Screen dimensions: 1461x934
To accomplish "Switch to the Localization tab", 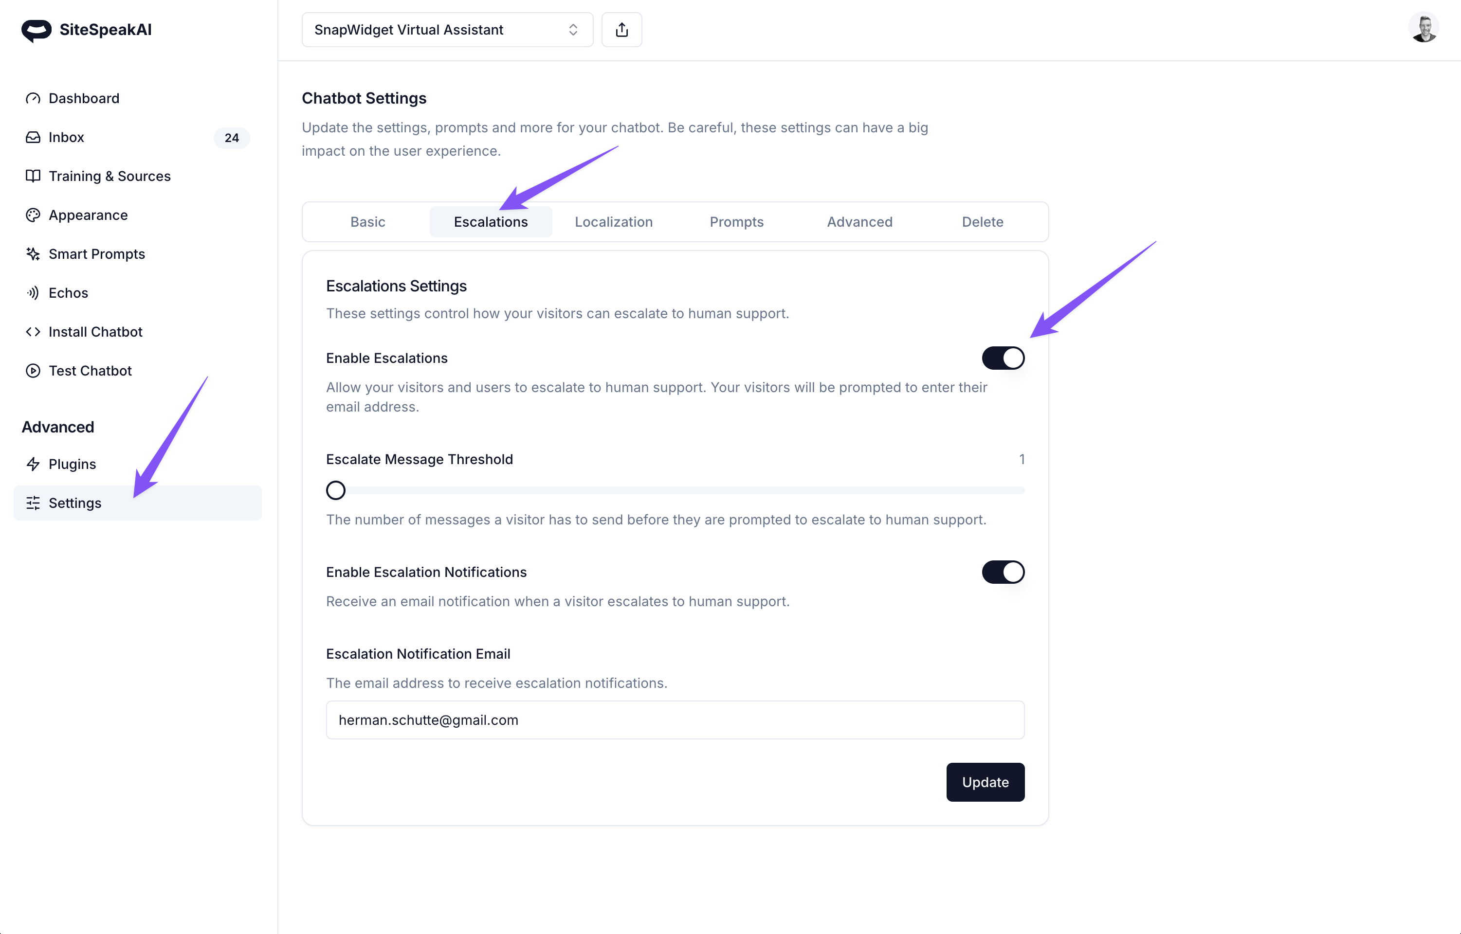I will click(613, 222).
